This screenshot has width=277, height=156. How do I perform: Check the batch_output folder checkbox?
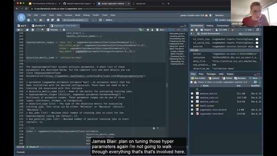[192, 106]
